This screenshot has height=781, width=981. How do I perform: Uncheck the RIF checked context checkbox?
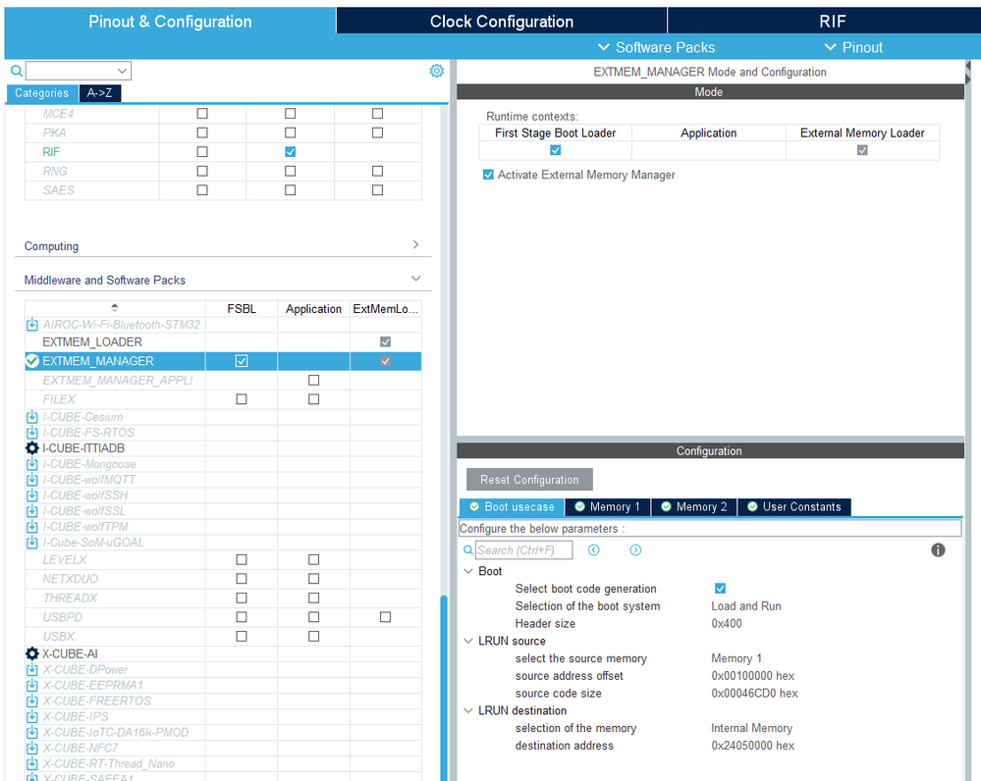[x=290, y=152]
